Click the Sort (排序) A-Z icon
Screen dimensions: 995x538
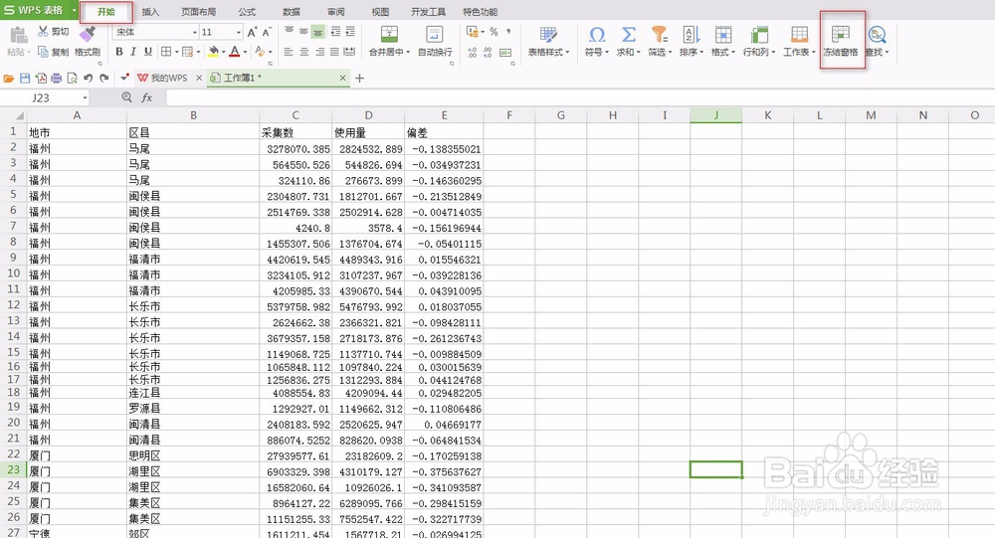point(692,34)
